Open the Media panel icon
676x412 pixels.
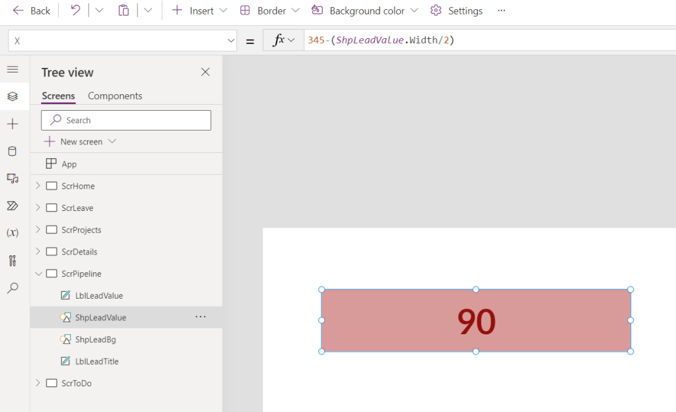coord(12,178)
